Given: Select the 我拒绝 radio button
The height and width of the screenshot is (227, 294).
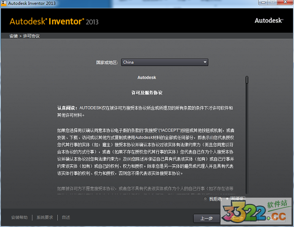Looking at the screenshot, I should (x=205, y=199).
